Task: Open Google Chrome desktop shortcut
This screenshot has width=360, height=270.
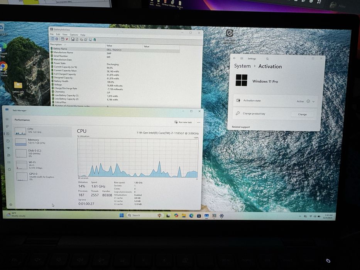Action: (3, 69)
